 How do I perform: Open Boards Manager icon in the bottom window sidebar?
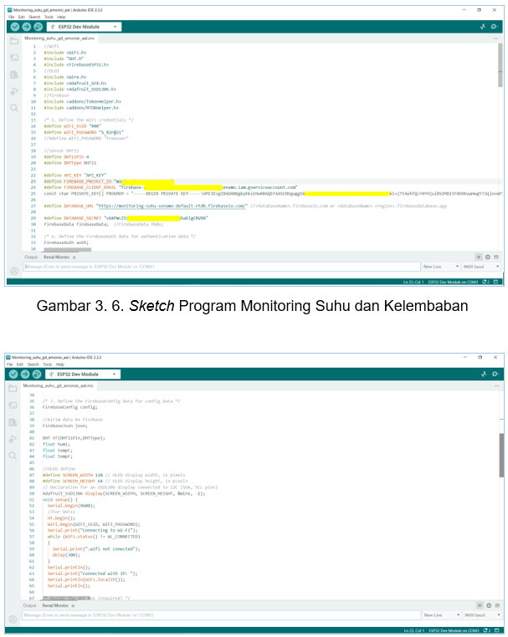[x=13, y=405]
